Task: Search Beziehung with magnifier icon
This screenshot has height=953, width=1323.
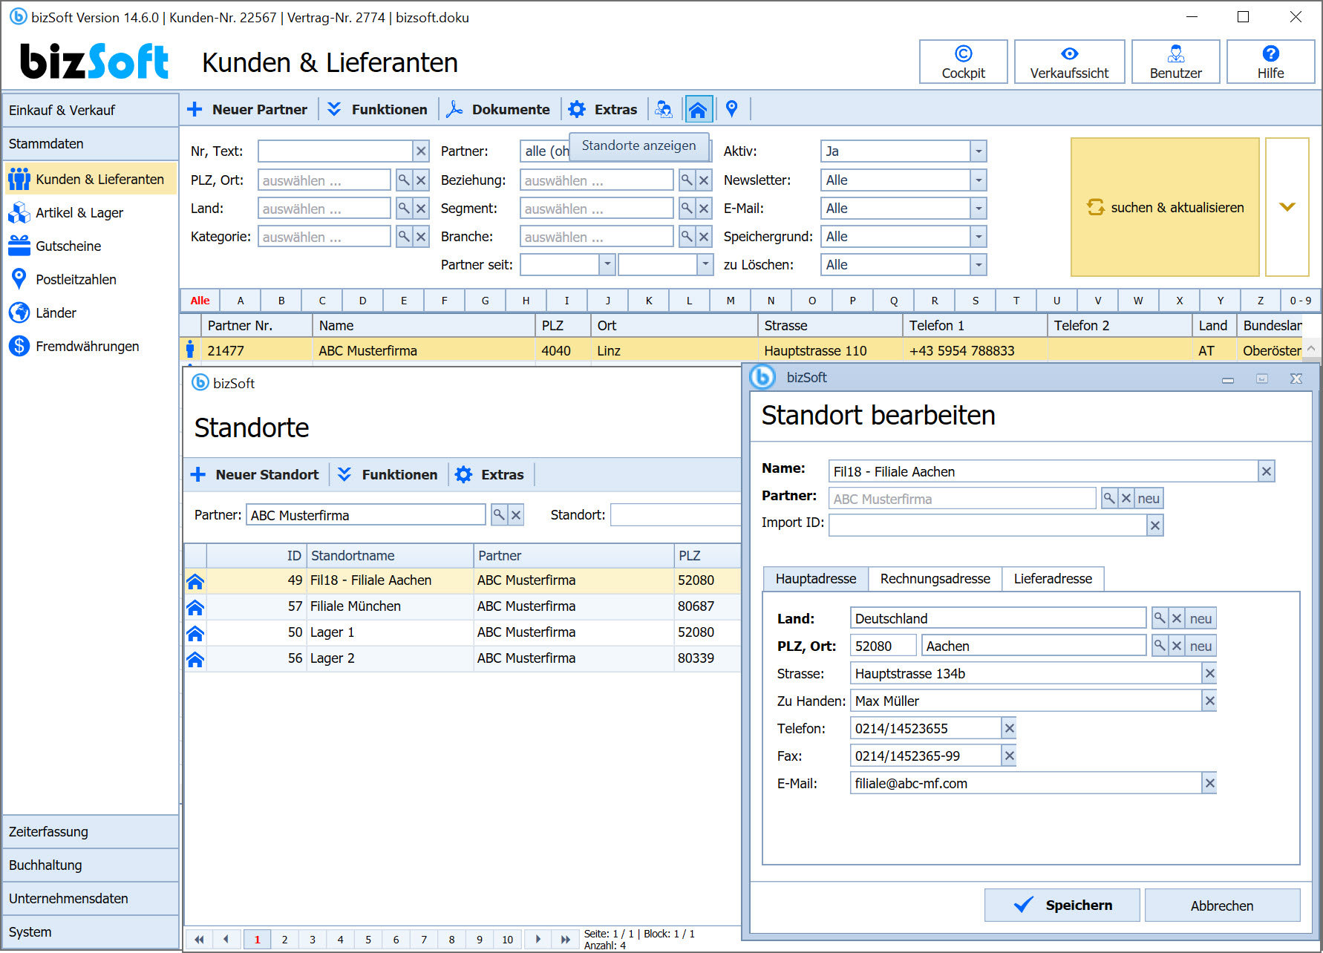Action: [x=687, y=180]
